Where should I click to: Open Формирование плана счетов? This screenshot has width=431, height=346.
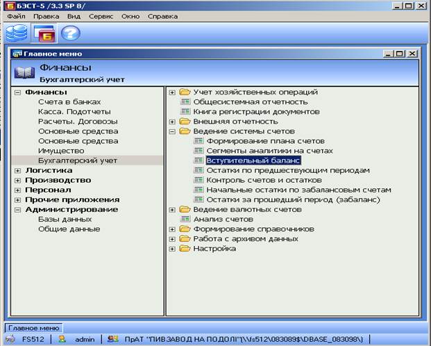(265, 141)
